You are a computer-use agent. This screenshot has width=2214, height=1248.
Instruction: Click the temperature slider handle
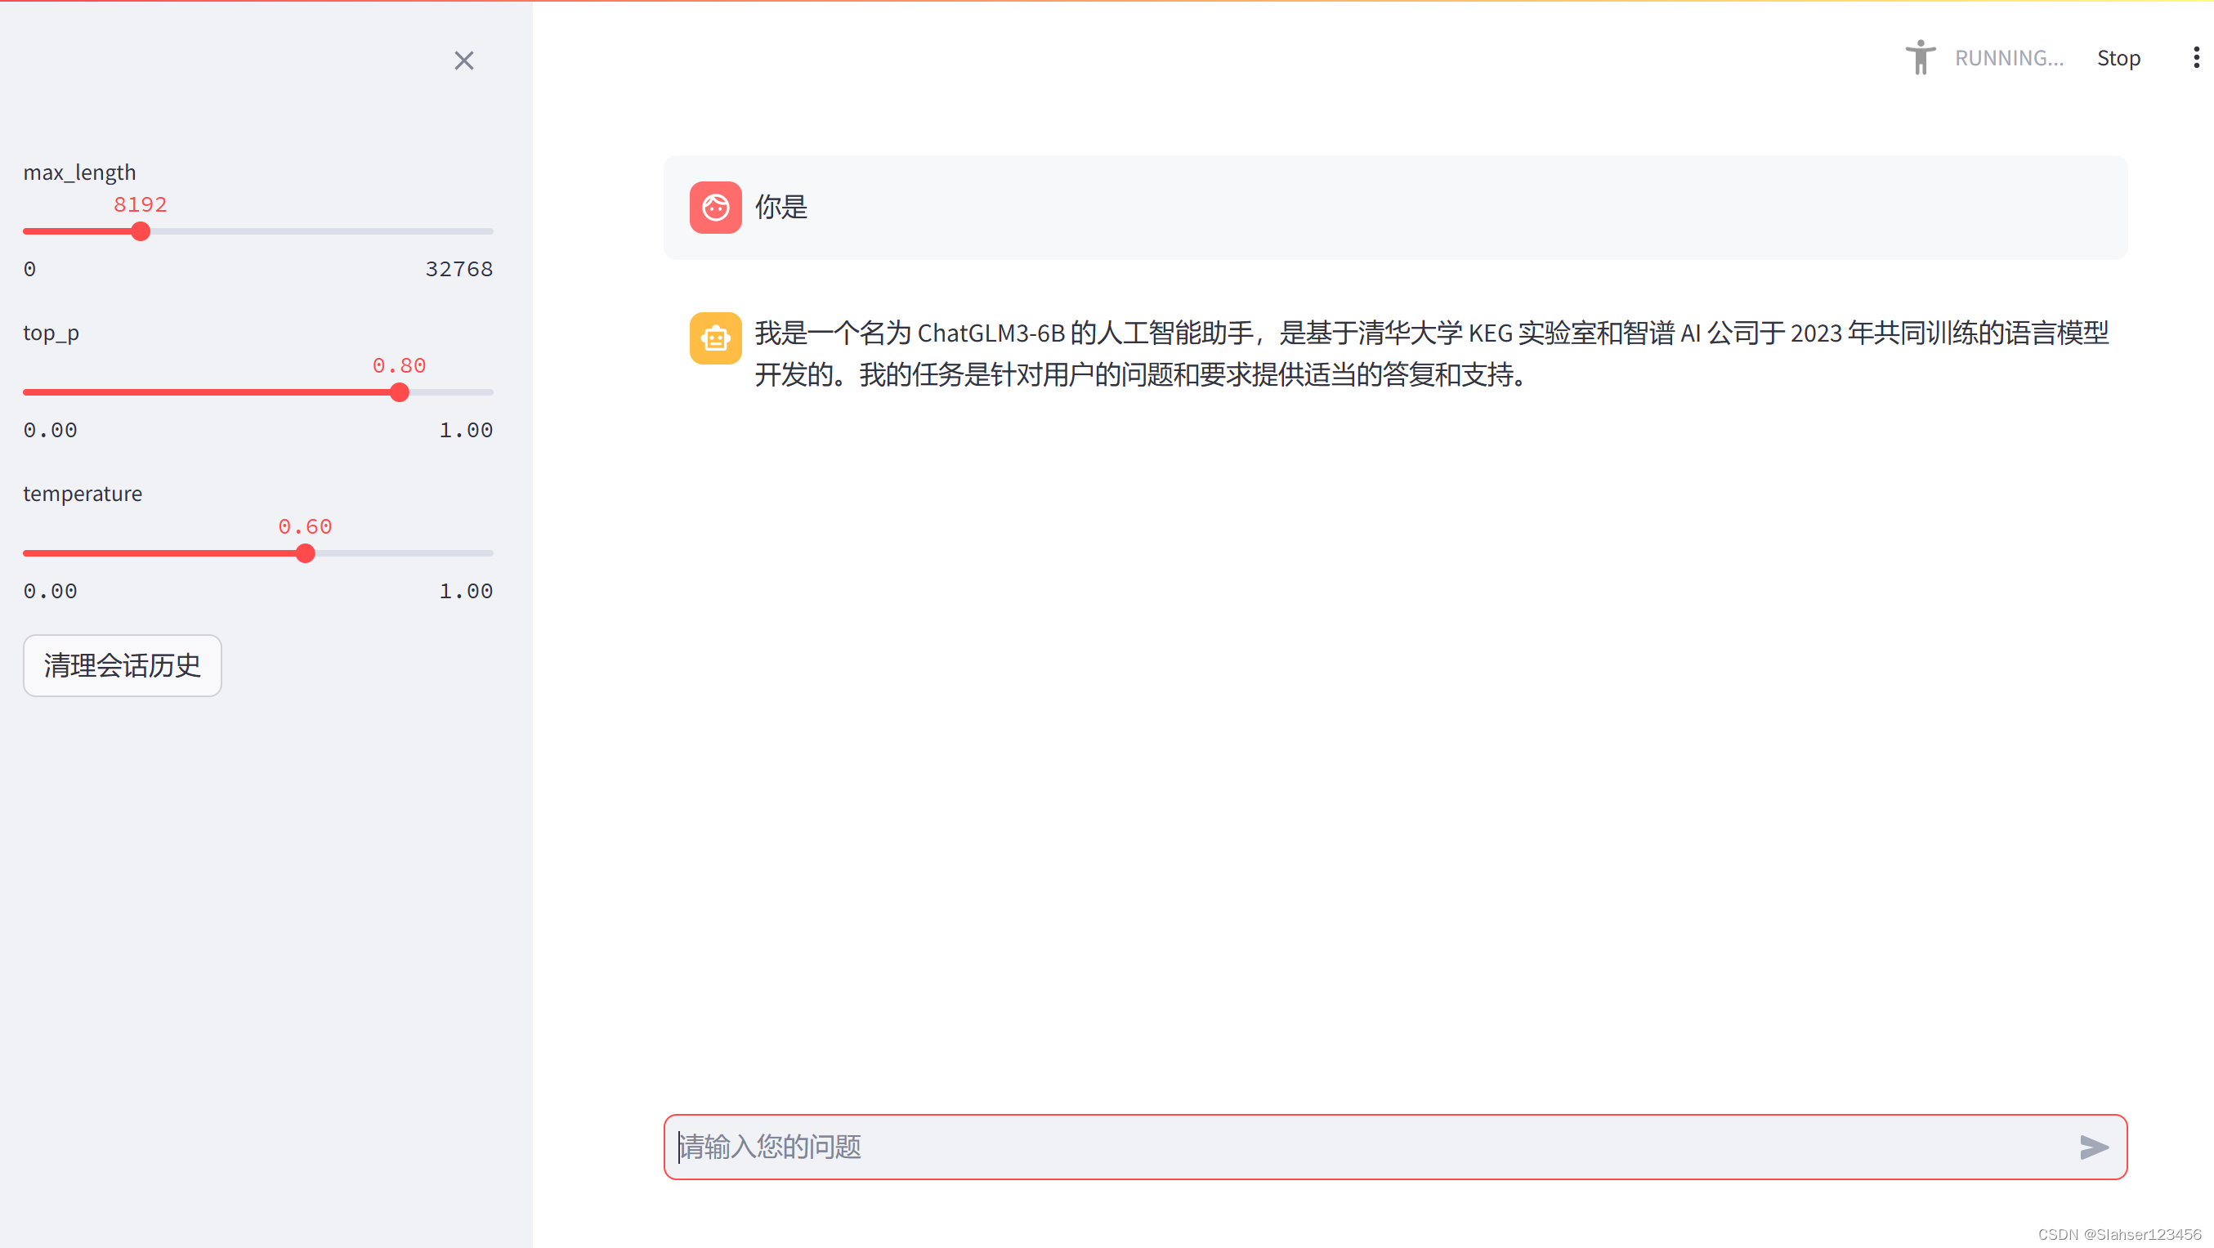(305, 553)
